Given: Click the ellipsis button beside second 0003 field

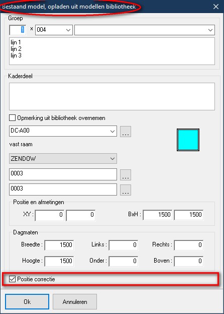Looking at the screenshot, I should [x=126, y=190].
